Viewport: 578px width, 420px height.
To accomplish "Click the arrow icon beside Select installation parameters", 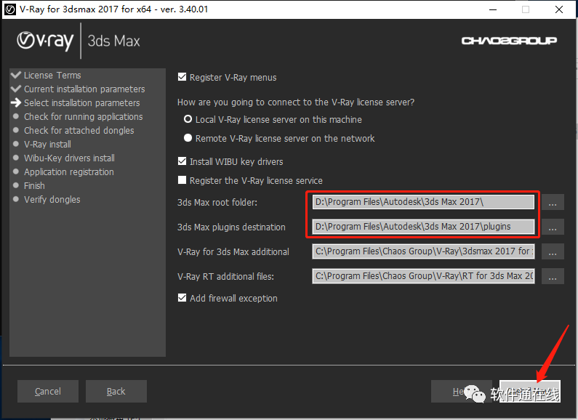I will point(16,102).
